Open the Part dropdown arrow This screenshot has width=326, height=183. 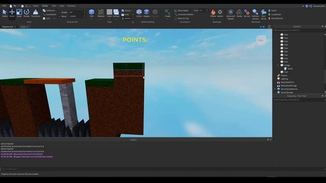pyautogui.click(x=92, y=19)
